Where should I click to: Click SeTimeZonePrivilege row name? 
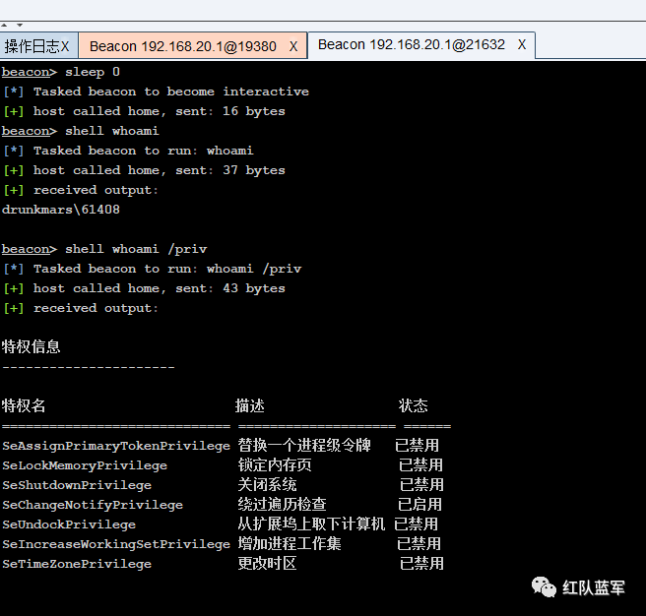tap(77, 564)
